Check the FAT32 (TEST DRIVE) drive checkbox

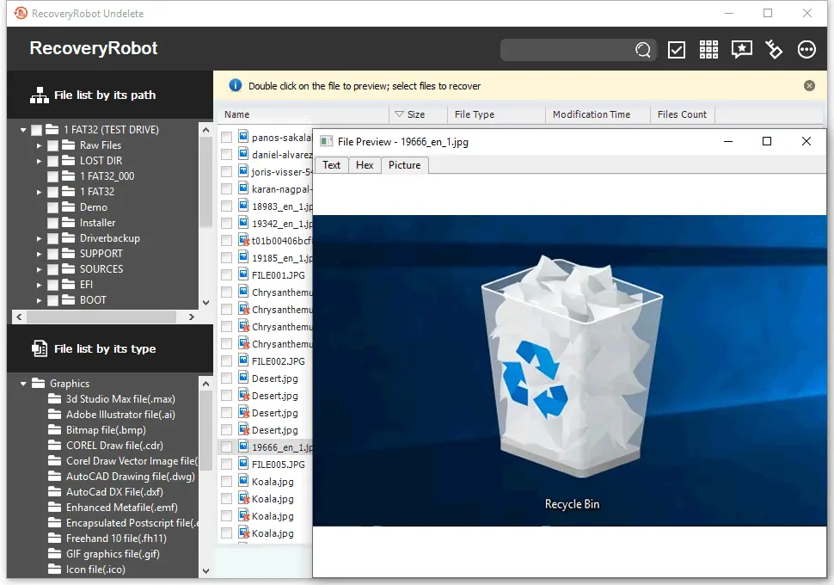coord(37,129)
